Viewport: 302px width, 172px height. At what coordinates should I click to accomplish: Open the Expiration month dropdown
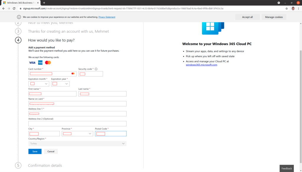click(39, 84)
